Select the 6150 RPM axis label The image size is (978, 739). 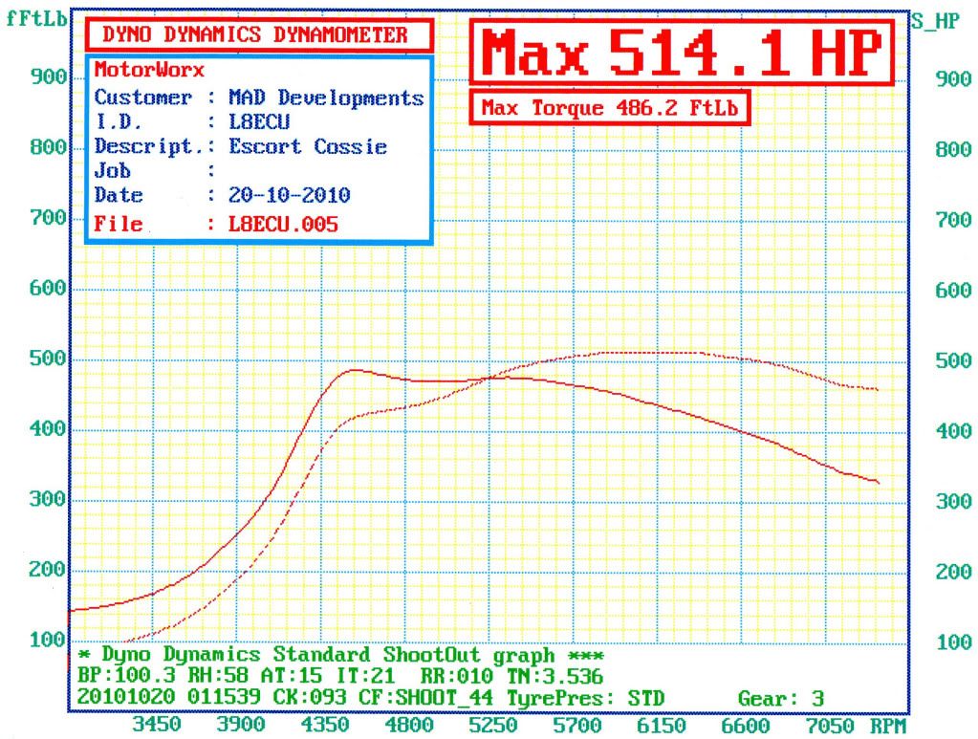click(662, 726)
